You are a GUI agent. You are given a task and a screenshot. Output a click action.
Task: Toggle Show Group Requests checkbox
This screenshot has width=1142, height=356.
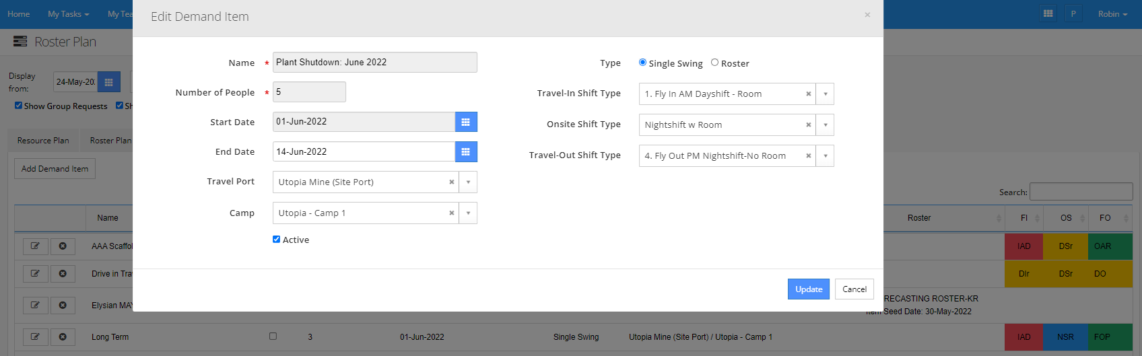pos(18,106)
